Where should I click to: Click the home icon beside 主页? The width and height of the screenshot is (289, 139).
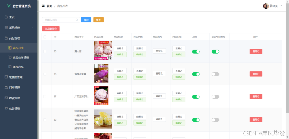click(x=6, y=17)
